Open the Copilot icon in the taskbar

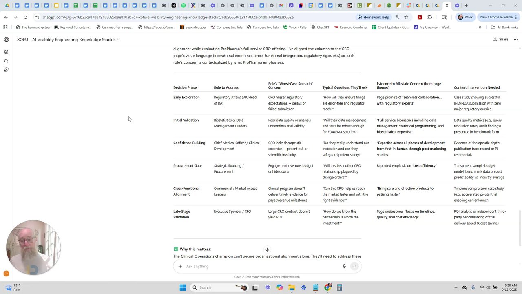click(279, 287)
